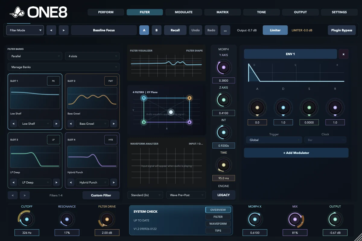Viewport: 362px width, 241px height.
Task: Select filter node 1 in XY Plane
Action: [144, 98]
